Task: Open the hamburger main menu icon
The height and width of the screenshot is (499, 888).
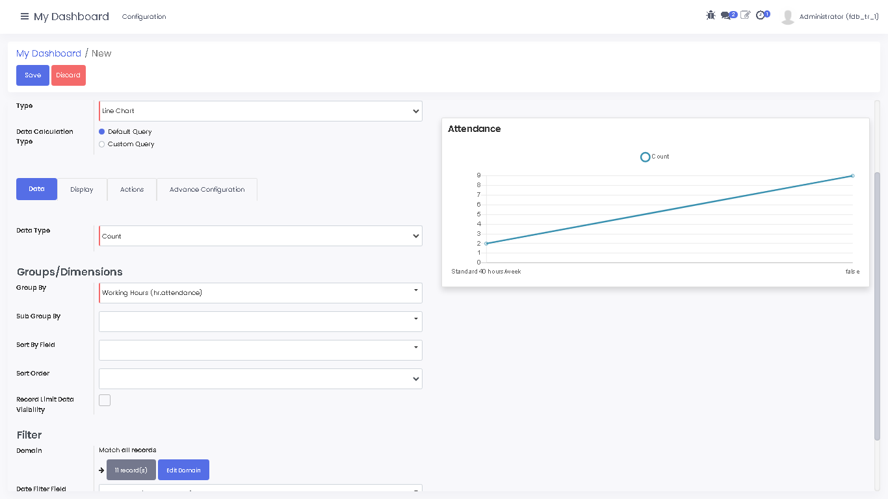Action: coord(25,16)
